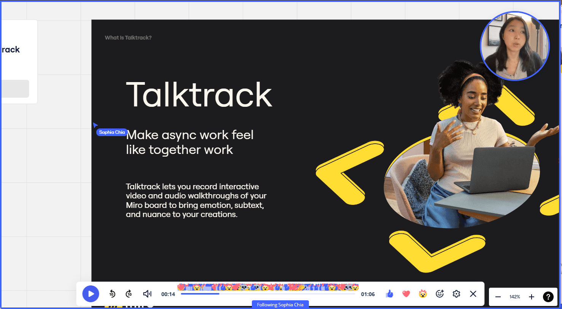Open the help question mark menu
Viewport: 562px width, 309px height.
click(x=548, y=297)
